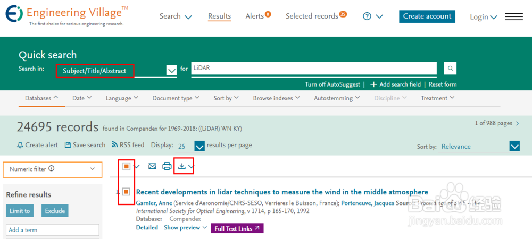
Task: Click the 24695 records count text
Action: [57, 127]
